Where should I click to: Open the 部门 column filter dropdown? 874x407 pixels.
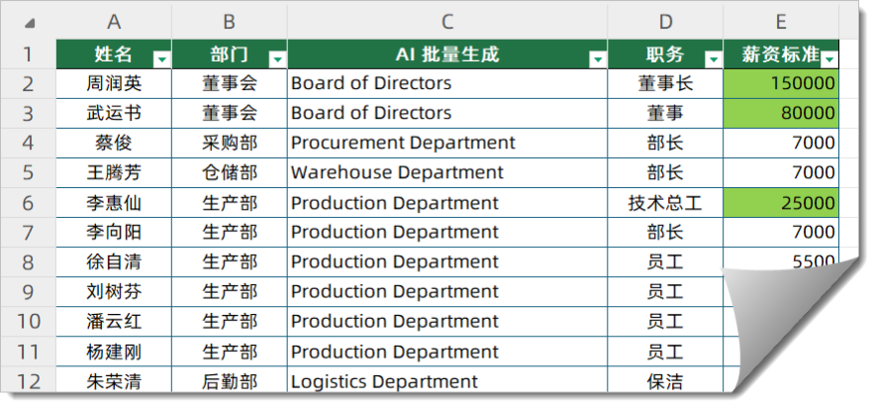277,59
